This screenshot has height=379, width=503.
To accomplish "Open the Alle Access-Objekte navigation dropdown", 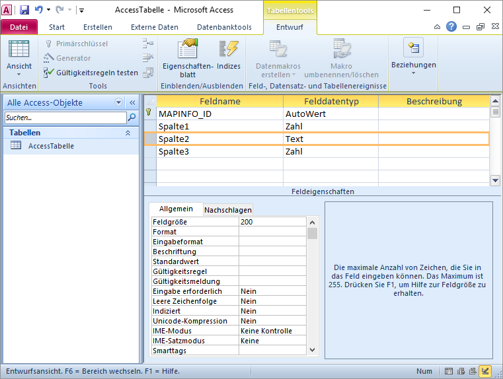I will click(119, 102).
